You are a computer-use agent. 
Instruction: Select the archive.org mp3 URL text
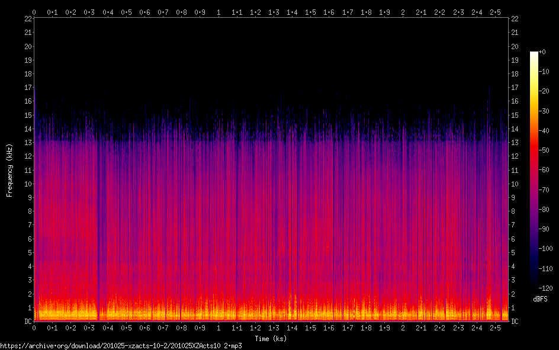pyautogui.click(x=121, y=346)
